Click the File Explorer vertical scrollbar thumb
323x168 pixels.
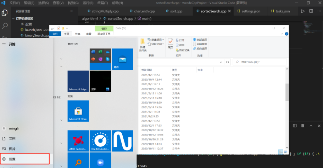pyautogui.click(x=287, y=92)
